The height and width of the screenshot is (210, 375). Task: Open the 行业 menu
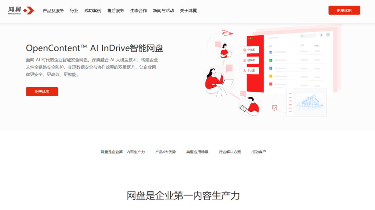[74, 11]
